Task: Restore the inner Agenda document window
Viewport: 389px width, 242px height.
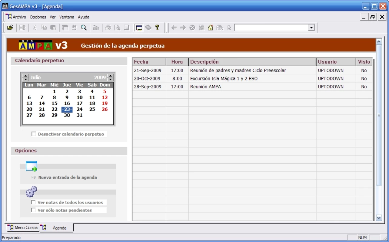Action: coord(372,17)
